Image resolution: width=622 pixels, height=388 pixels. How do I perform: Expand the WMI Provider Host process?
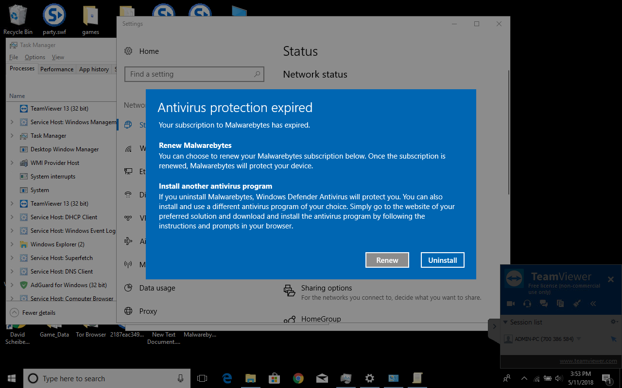[x=12, y=163]
